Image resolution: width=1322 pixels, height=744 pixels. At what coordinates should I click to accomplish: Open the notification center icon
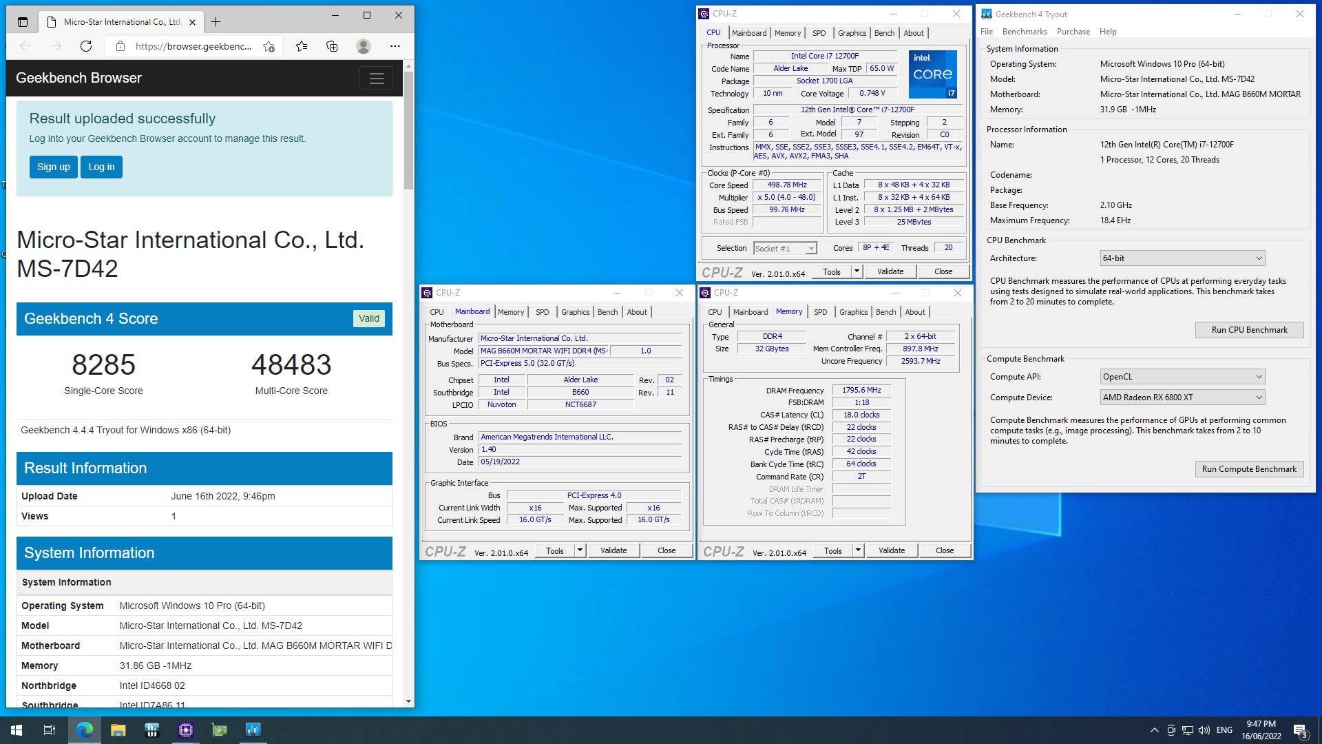(1300, 730)
